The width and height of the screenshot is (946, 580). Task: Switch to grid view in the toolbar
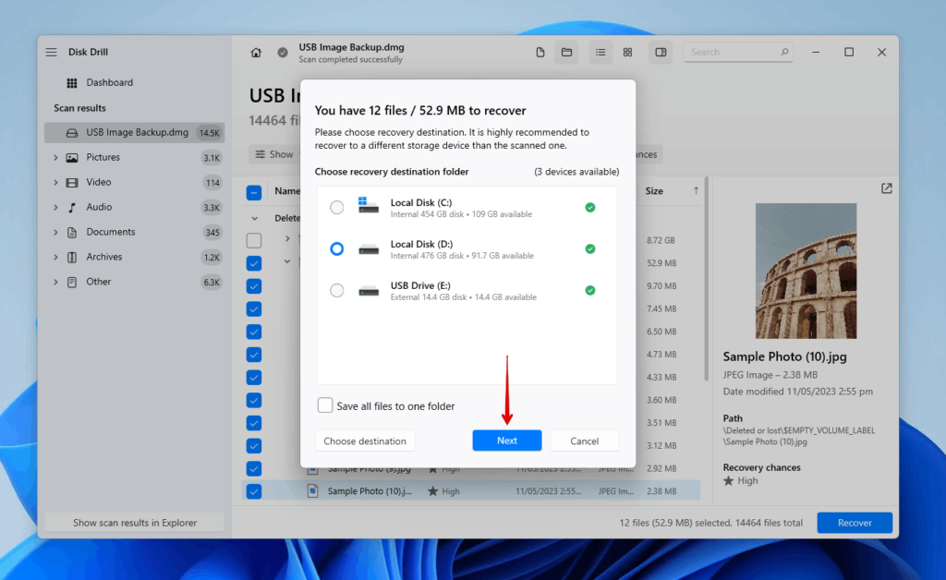click(x=628, y=52)
